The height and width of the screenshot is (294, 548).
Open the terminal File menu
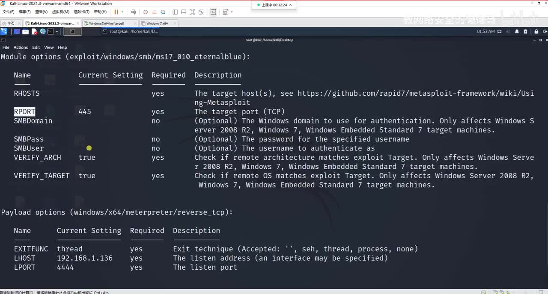point(6,47)
